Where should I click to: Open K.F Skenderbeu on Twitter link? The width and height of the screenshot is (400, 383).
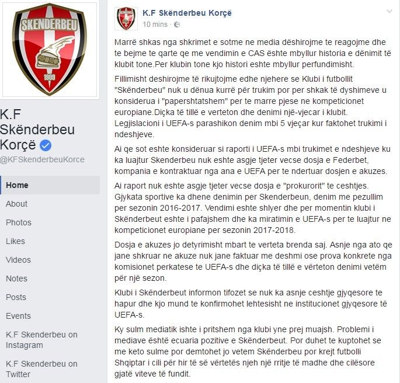(x=41, y=369)
